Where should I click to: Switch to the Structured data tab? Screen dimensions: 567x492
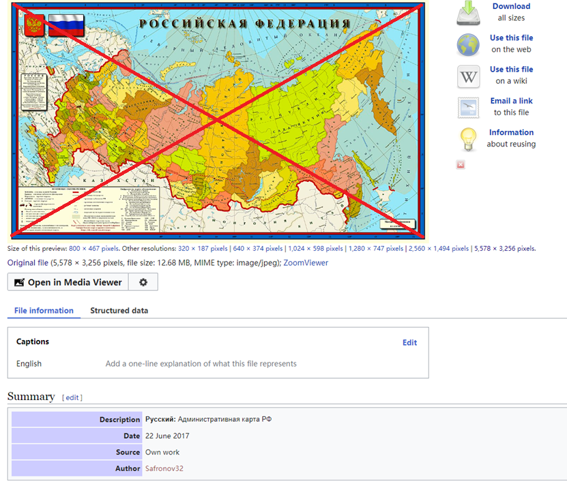[119, 311]
